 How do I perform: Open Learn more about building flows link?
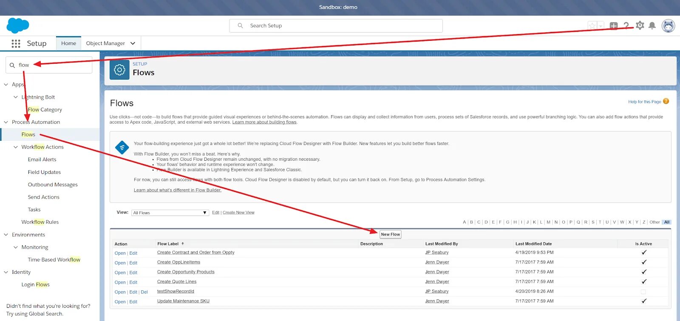tap(264, 122)
